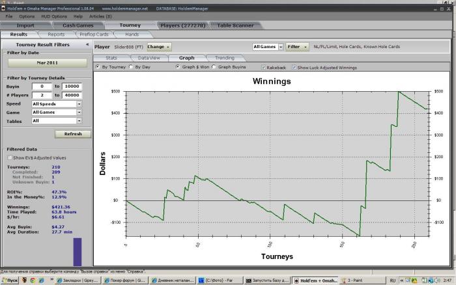Select the By Day radio button
The height and width of the screenshot is (285, 456).
(131, 67)
